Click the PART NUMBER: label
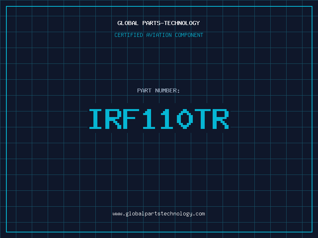This screenshot has height=238, width=318. pyautogui.click(x=159, y=91)
